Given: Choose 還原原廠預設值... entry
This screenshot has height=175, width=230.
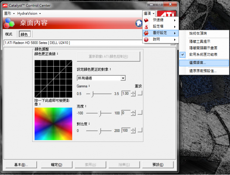Looking at the screenshot, I should [204, 71].
